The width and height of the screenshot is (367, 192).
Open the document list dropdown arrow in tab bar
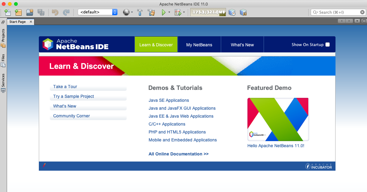(357, 21)
